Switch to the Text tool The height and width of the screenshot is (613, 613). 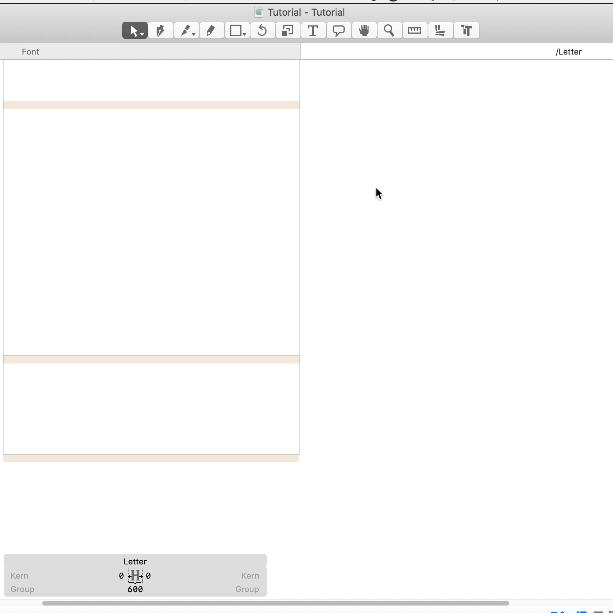[313, 30]
